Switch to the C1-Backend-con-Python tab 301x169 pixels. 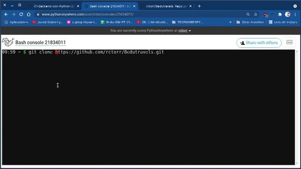pyautogui.click(x=54, y=6)
